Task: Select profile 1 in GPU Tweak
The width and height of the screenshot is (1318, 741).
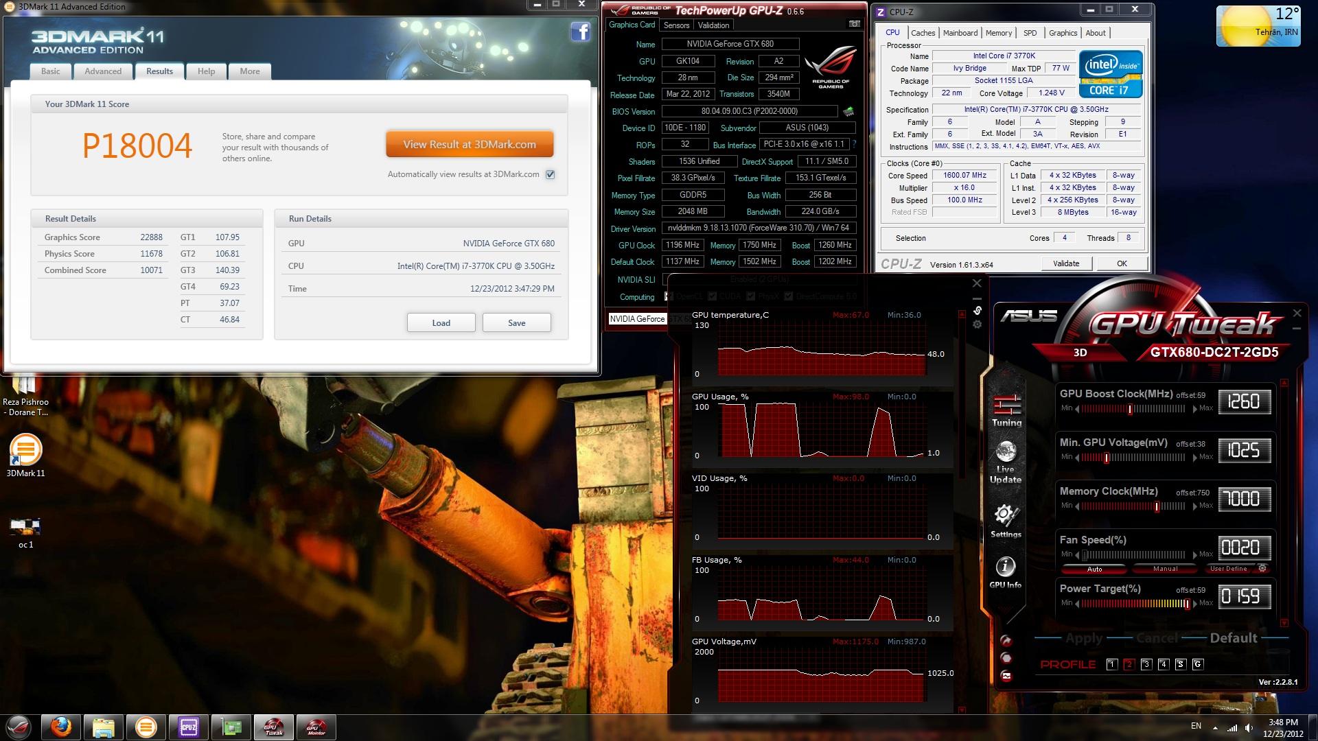Action: click(x=1112, y=664)
